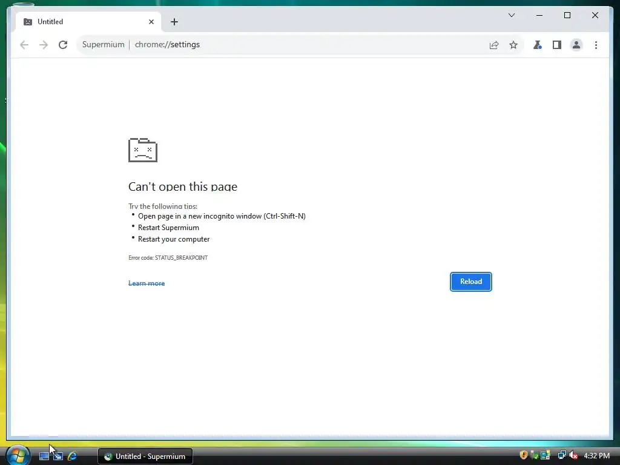Click the security shield tray icon

pyautogui.click(x=523, y=455)
